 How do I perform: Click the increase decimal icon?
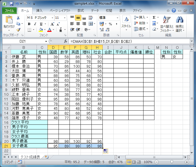tap(102, 30)
